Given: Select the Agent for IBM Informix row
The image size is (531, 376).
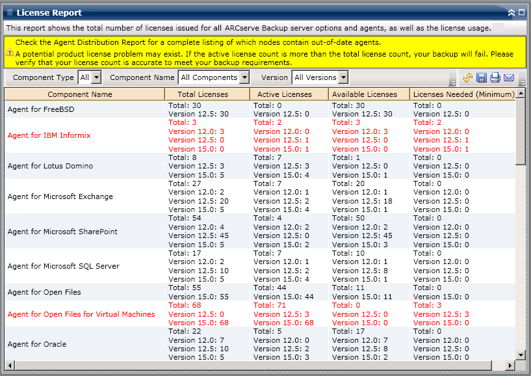Looking at the screenshot, I should pyautogui.click(x=260, y=135).
